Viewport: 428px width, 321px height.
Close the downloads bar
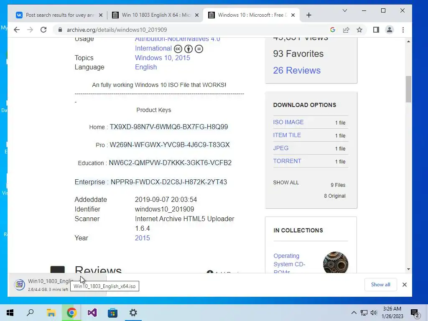pyautogui.click(x=405, y=285)
